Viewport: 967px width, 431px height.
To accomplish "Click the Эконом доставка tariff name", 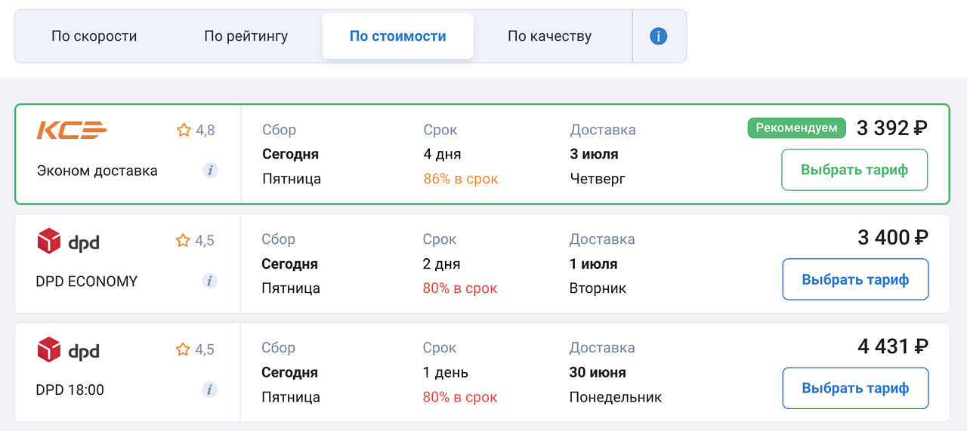I will (x=97, y=171).
